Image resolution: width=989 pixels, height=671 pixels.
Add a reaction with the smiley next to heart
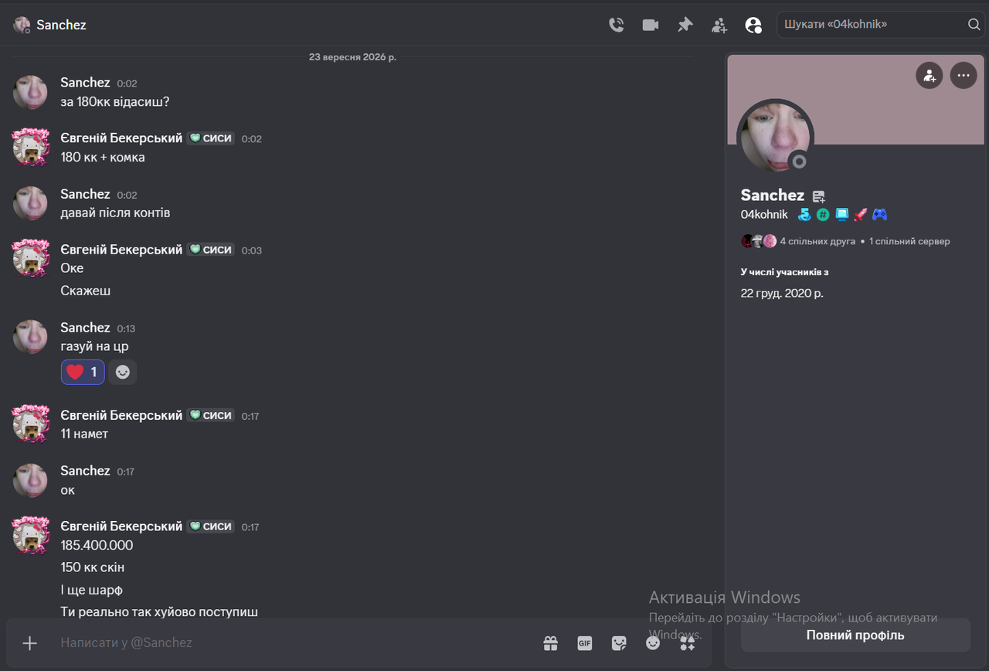(122, 372)
